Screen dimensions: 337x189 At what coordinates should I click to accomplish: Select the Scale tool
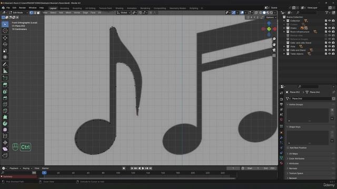[x=5, y=50]
